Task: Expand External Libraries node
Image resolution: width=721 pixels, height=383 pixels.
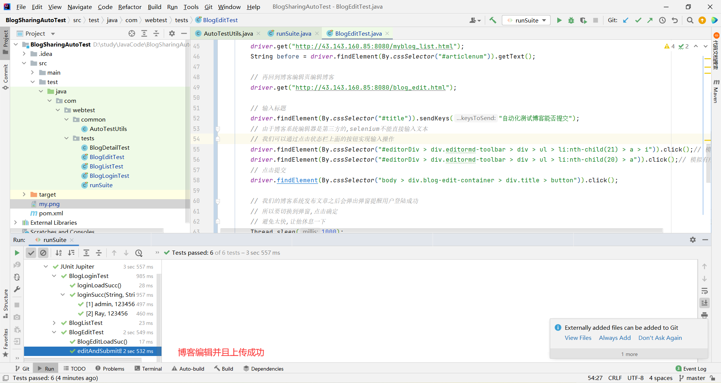Action: 15,222
